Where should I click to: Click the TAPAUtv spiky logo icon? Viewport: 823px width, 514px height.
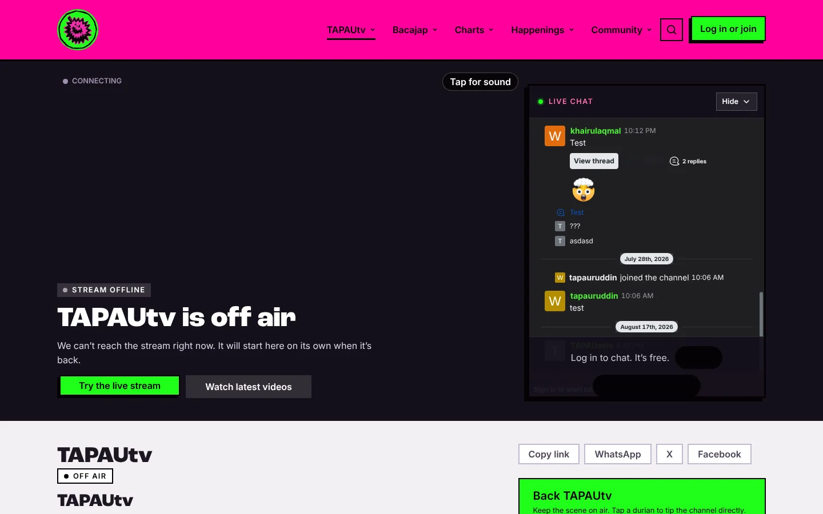tap(78, 30)
